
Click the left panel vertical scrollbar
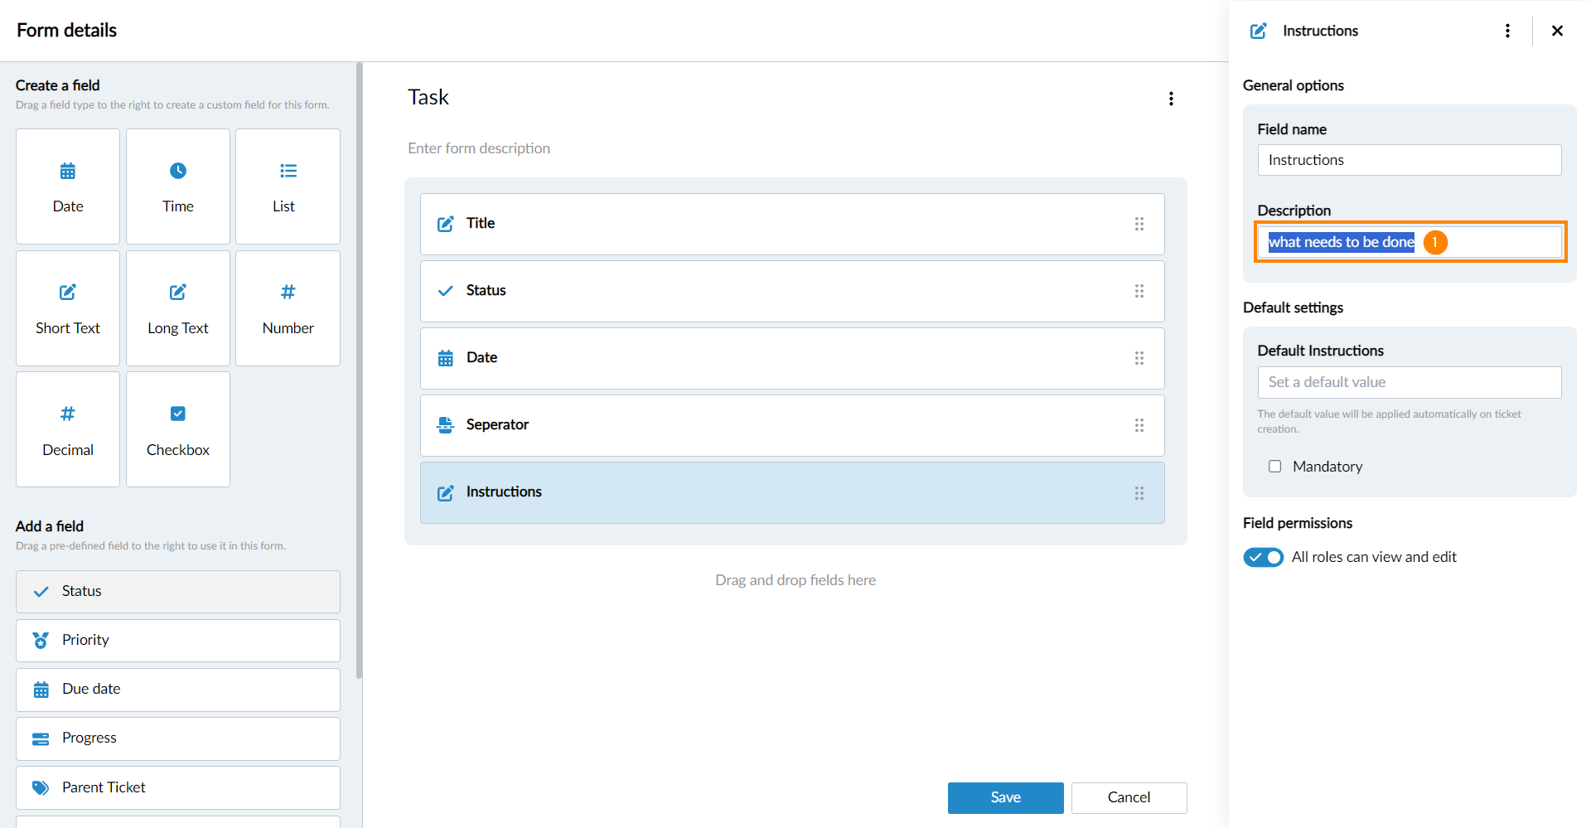tap(359, 373)
